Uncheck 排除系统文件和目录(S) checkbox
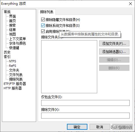This screenshot has width=135, height=132. 43,26
